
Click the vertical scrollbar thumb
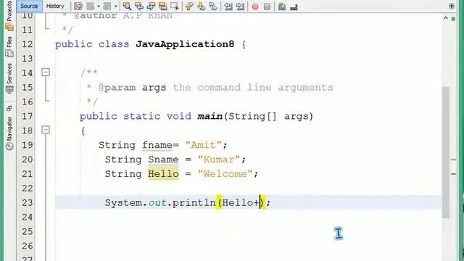tap(446, 152)
